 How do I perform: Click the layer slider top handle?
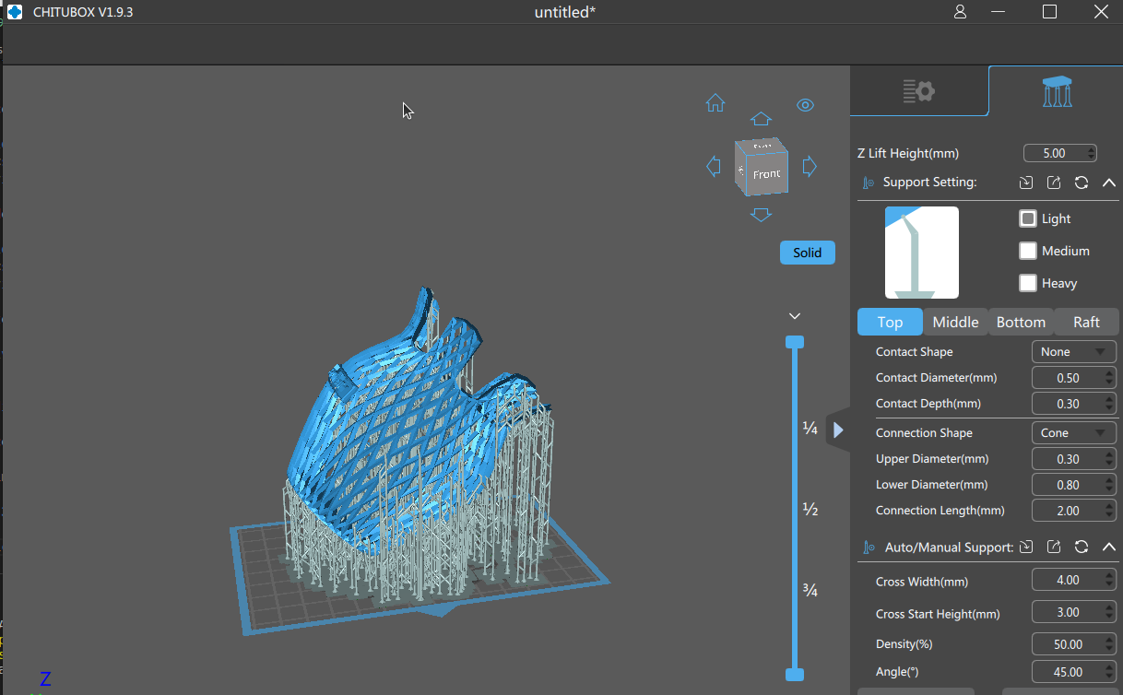794,342
